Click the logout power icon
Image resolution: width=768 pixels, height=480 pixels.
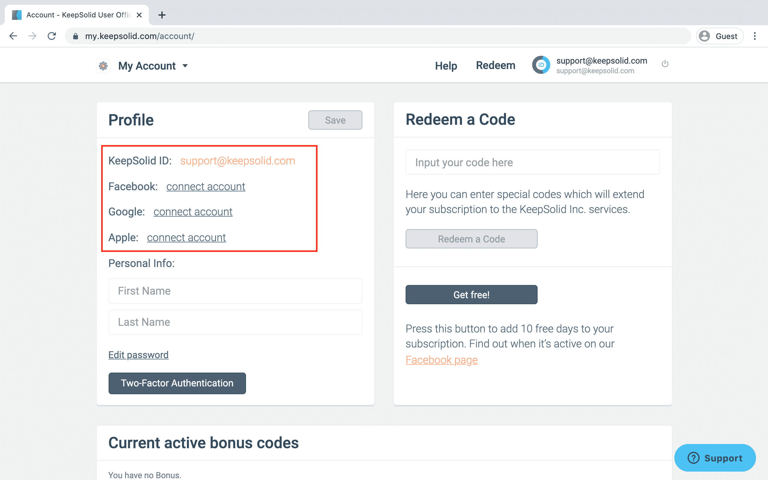665,64
